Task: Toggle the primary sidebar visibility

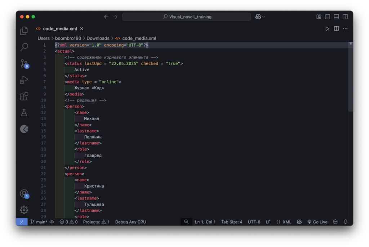Action: tap(327, 17)
